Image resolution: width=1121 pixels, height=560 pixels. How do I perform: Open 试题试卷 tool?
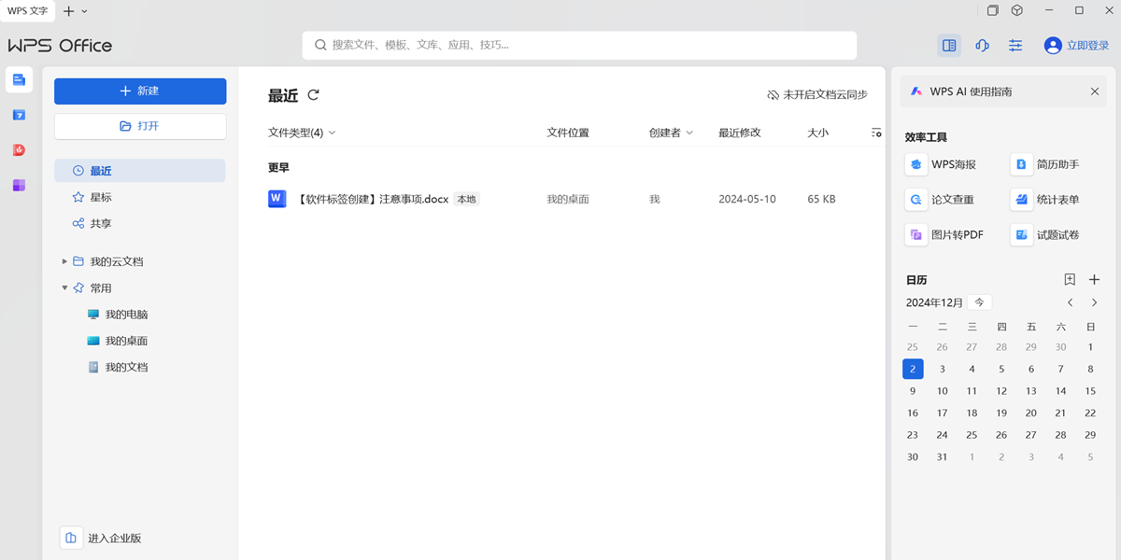(1046, 234)
